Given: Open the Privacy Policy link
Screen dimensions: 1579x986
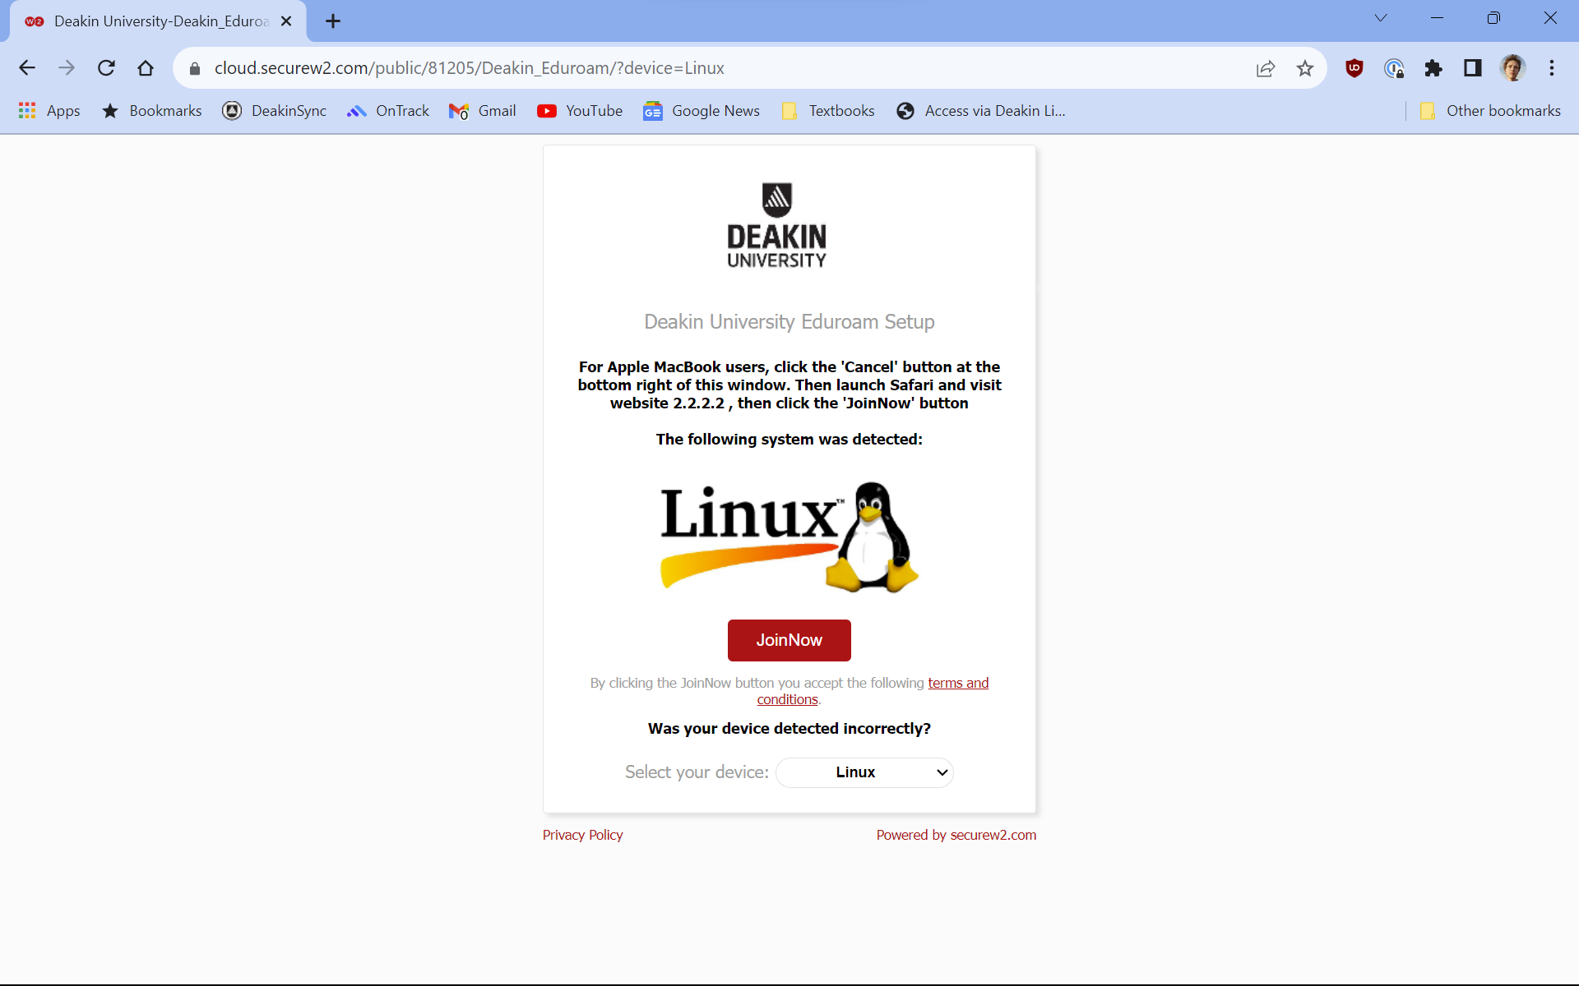Looking at the screenshot, I should click(x=582, y=835).
